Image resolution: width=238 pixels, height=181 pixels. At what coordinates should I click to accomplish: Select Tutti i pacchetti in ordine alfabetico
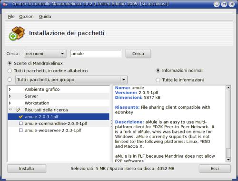tap(10, 71)
